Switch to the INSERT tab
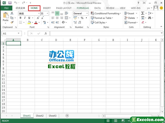This screenshot has height=123, width=165. (x=47, y=8)
